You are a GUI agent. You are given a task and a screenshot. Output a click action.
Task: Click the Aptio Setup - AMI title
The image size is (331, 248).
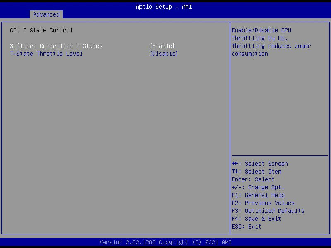[164, 7]
